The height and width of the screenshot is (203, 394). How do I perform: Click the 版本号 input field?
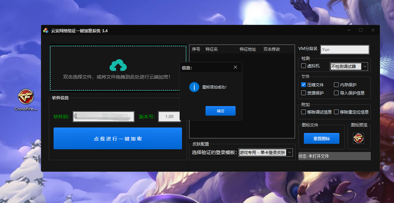[x=169, y=117]
